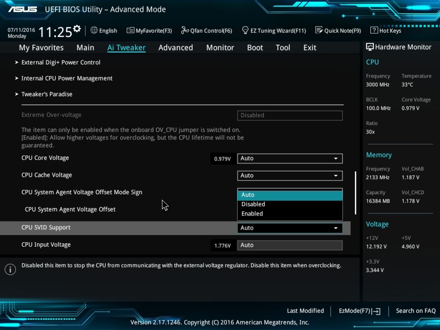Viewport: 440px width, 330px height.
Task: Select CPU System Agent Voltage Offset row
Action: [70, 209]
